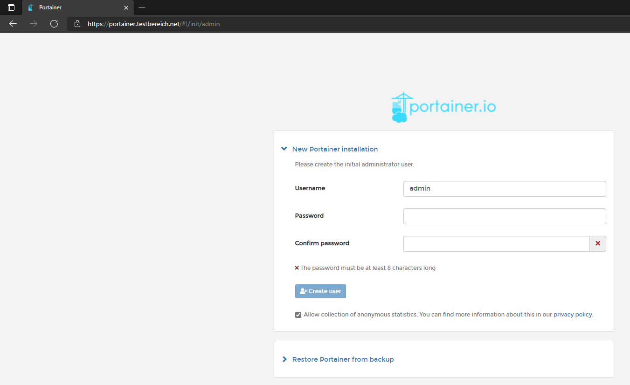
Task: Open the tab actions menu icon
Action: [x=11, y=7]
